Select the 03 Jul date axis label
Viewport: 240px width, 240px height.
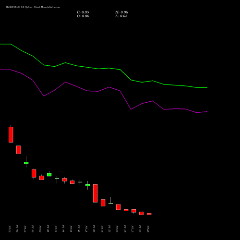(10, 229)
